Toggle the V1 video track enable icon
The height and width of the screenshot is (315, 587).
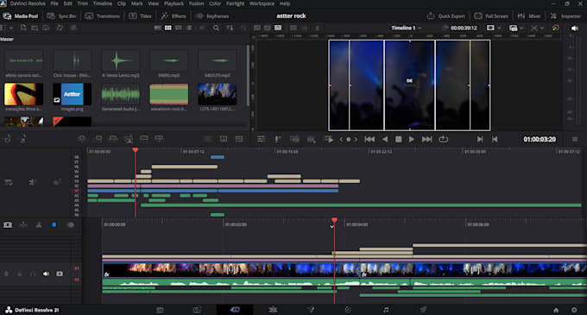(60, 274)
